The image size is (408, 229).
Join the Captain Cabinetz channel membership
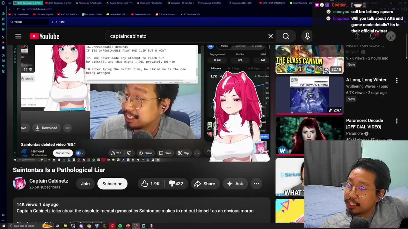pos(85,184)
